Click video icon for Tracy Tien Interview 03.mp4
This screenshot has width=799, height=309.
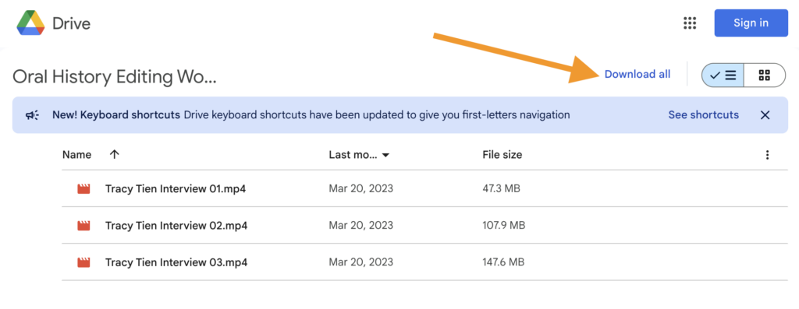coord(83,262)
